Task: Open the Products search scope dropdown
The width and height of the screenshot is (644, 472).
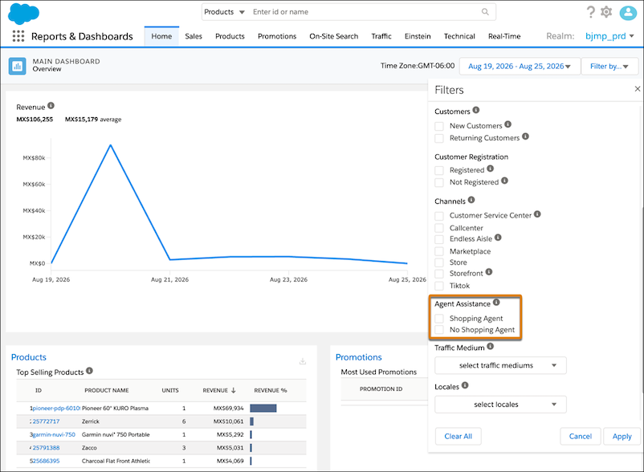Action: [x=224, y=12]
